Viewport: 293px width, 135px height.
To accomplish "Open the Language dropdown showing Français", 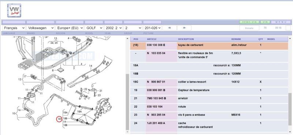I will tap(14, 28).
